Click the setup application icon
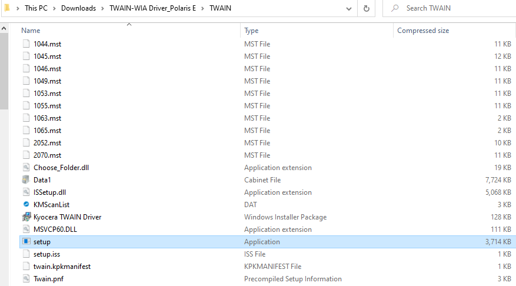 coord(26,241)
